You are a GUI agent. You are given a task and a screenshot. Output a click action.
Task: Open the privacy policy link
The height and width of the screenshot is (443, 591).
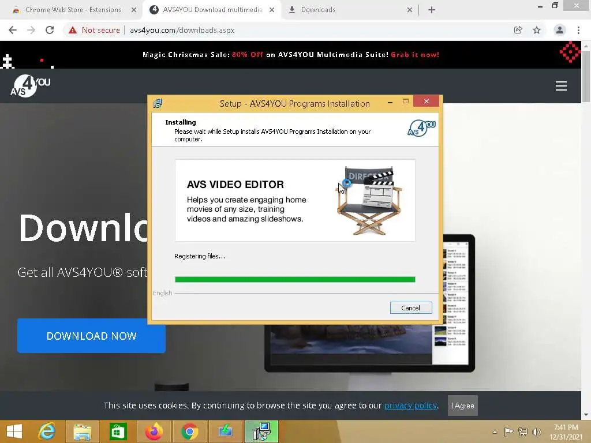410,406
